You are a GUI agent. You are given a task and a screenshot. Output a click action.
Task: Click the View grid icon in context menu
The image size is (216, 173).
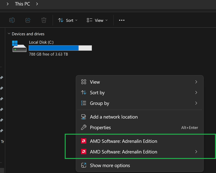tap(84, 82)
